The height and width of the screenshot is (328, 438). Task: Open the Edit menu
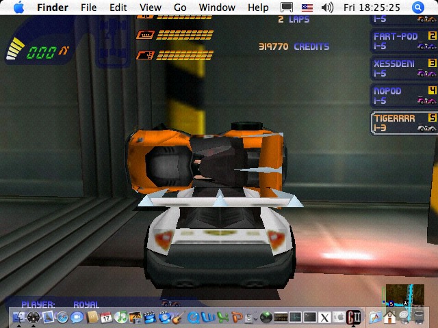[118, 8]
